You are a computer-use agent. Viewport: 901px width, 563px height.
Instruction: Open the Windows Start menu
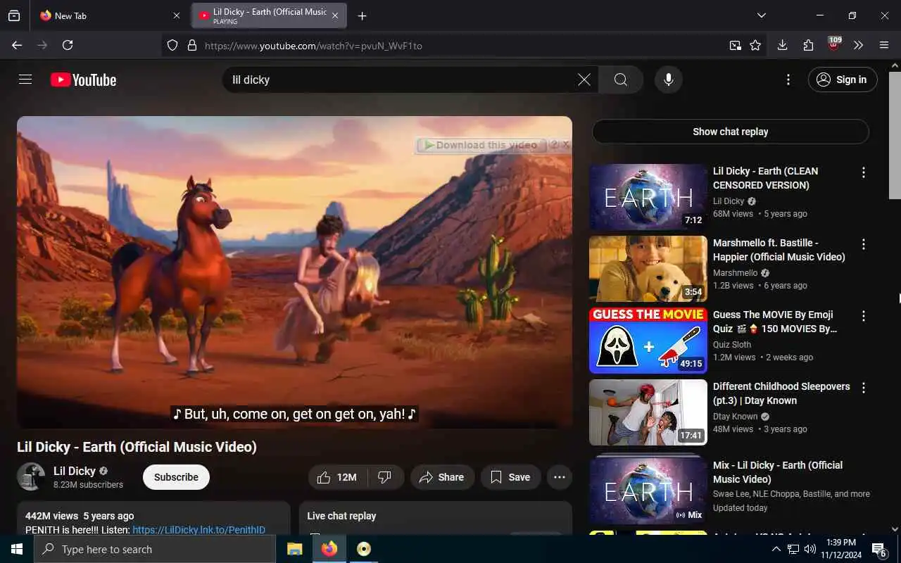17,549
